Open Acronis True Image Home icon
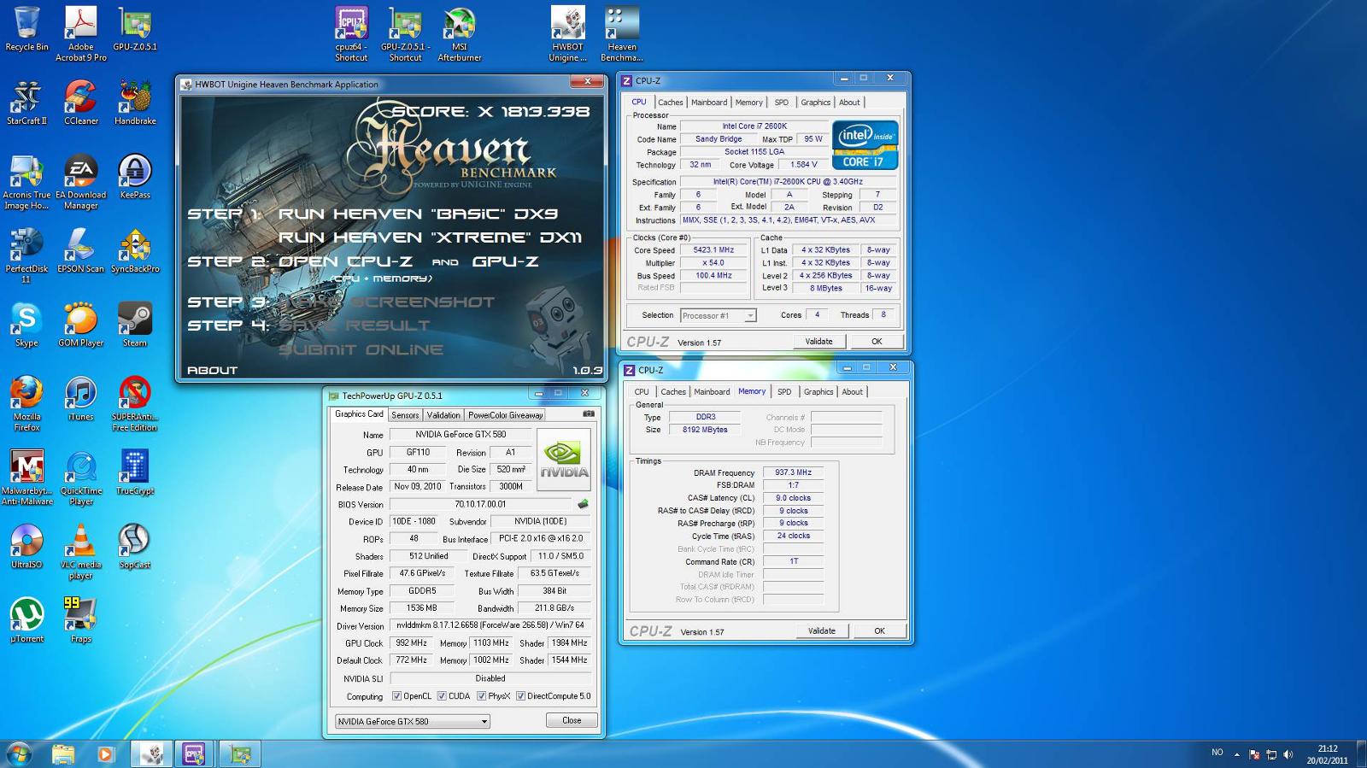 click(x=26, y=182)
